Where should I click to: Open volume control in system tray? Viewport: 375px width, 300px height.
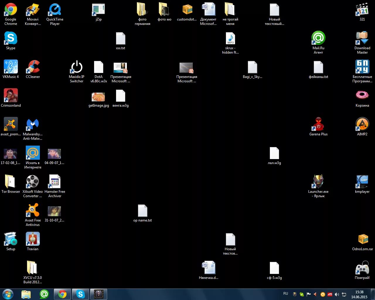(337, 294)
